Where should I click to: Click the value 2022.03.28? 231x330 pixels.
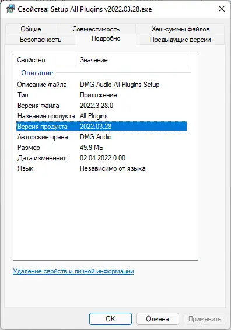tap(96, 127)
